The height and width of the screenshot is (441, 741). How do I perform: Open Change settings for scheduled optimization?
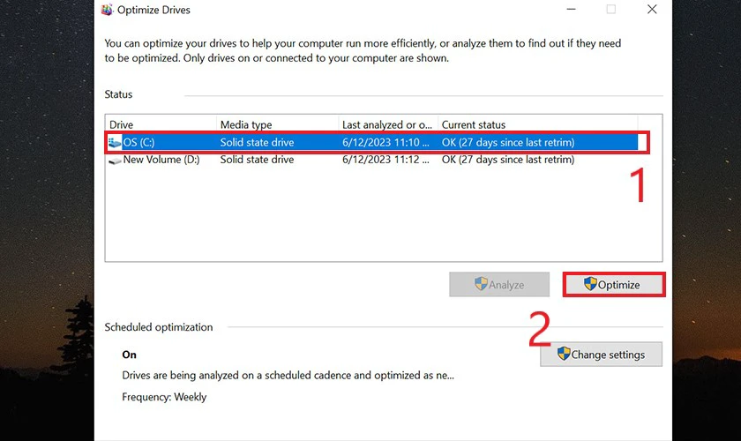pyautogui.click(x=601, y=355)
